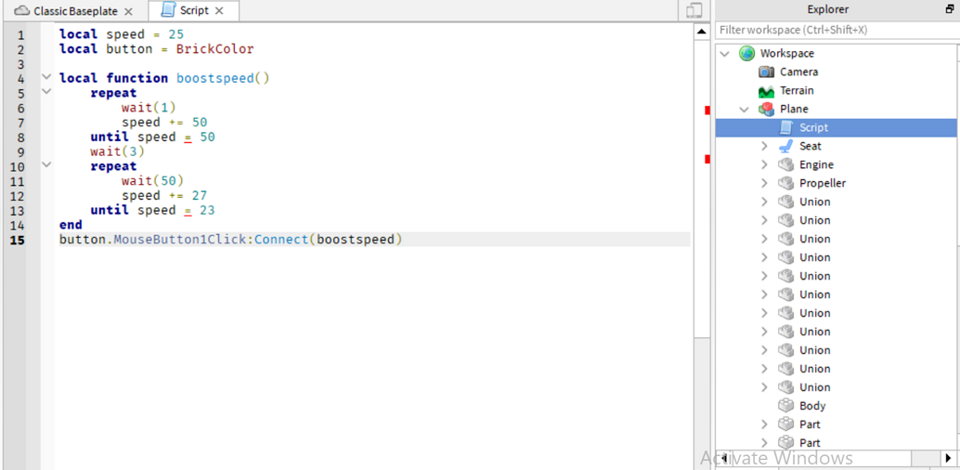960x470 pixels.
Task: Fold the boostspeed function at line 4
Action: click(x=45, y=77)
